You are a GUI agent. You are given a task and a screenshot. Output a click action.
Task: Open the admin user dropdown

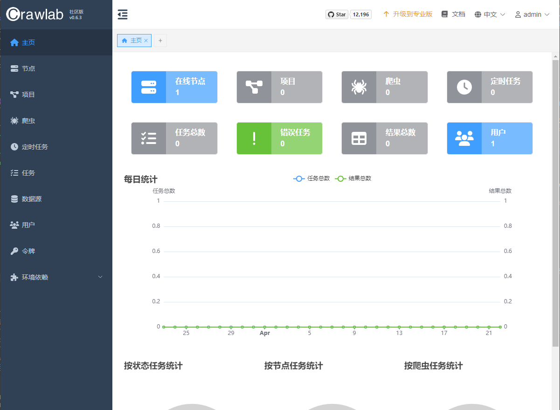pos(532,14)
